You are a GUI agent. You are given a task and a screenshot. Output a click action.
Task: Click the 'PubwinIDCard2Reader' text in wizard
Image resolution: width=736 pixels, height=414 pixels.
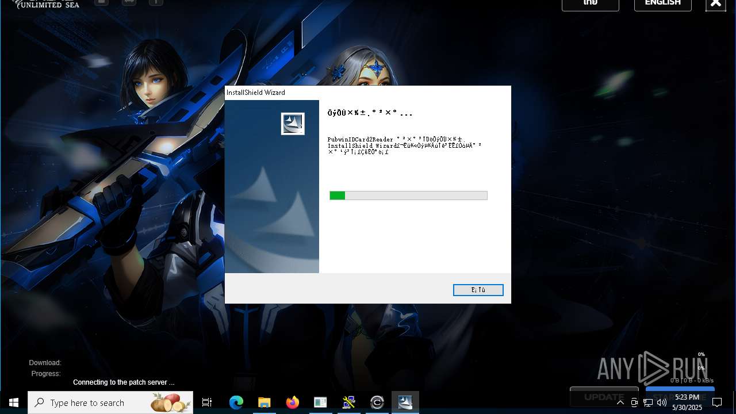coord(361,140)
